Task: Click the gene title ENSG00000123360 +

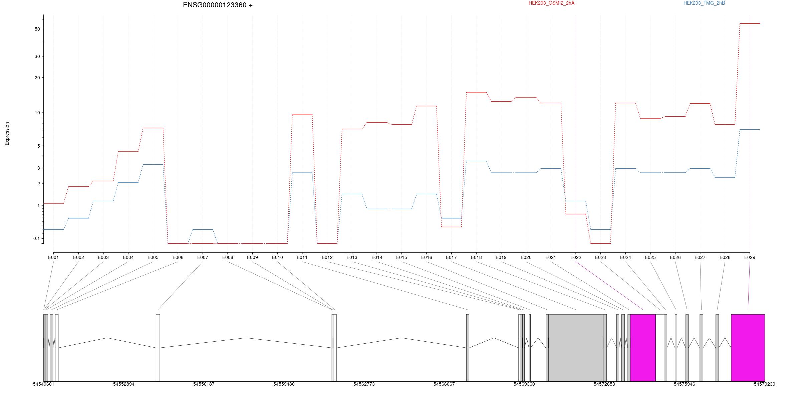Action: (218, 5)
